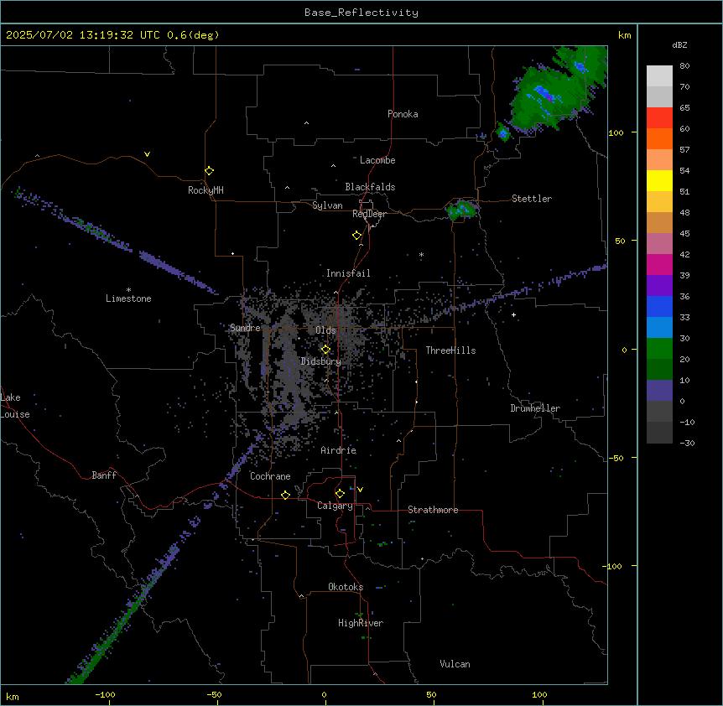Click the Strathmore label
Image resolution: width=723 pixels, height=706 pixels.
433,510
